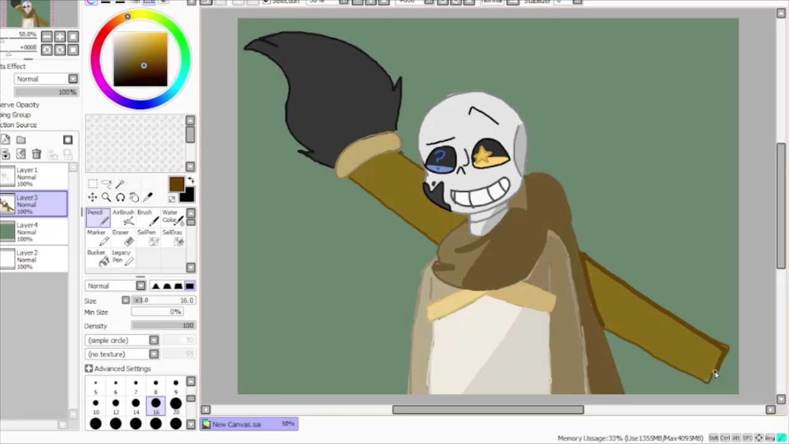Click swatch panel scroll down arrow
This screenshot has height=444, width=789.
click(x=190, y=166)
